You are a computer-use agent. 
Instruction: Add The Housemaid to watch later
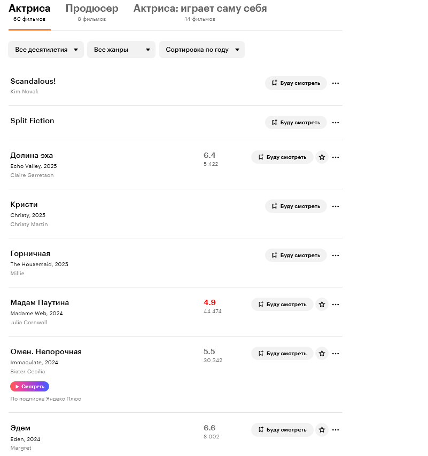pos(295,255)
